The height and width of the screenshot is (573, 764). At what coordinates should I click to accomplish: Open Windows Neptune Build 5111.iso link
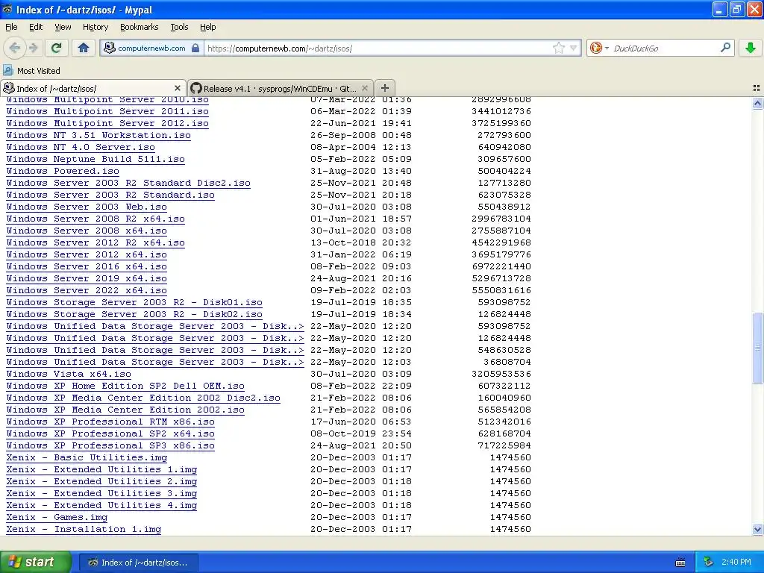coord(95,160)
